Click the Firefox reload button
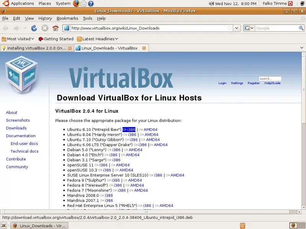This screenshot has height=229, width=306. tap(34, 28)
